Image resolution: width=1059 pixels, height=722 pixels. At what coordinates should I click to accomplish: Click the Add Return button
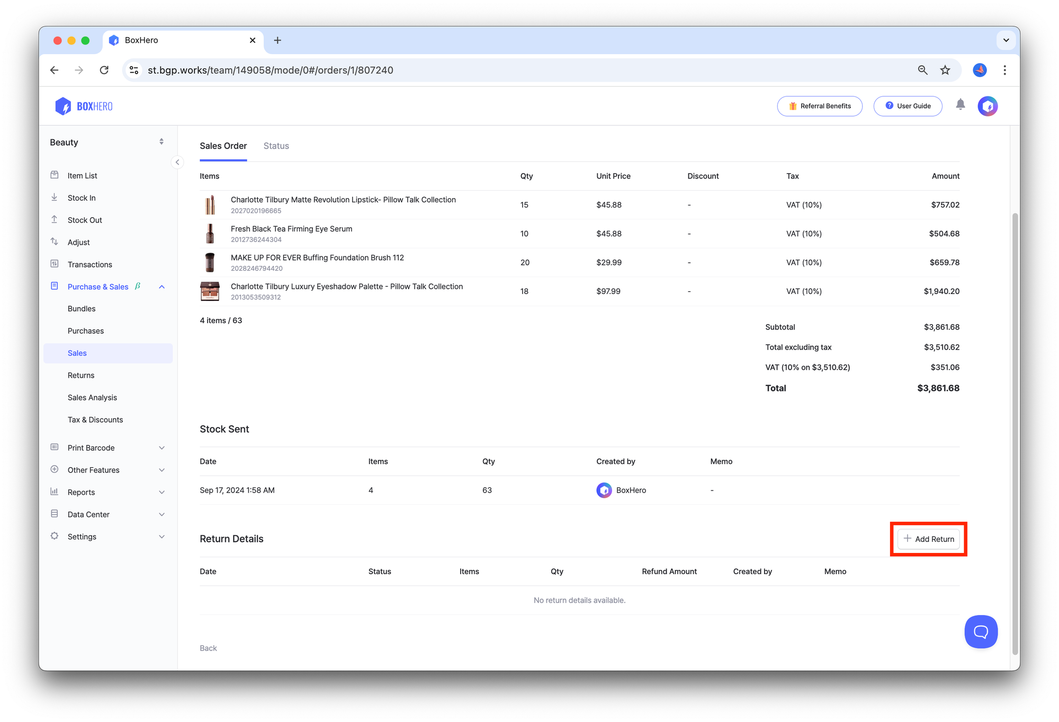pos(928,539)
